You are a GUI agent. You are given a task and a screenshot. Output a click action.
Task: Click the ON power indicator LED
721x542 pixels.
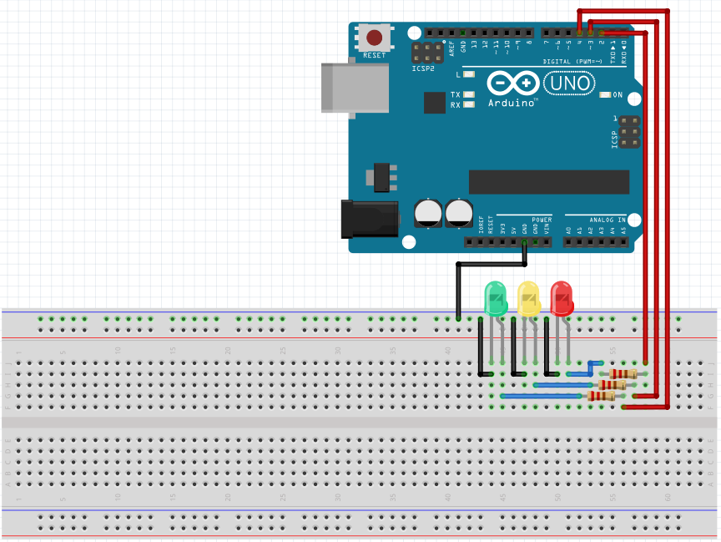pyautogui.click(x=607, y=94)
